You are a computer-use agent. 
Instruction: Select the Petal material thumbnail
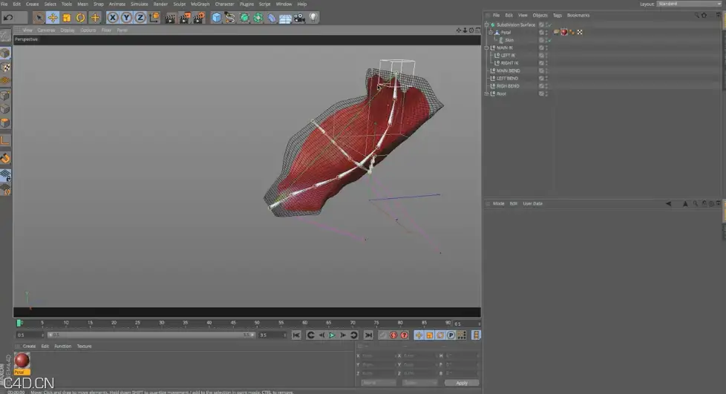pos(22,361)
